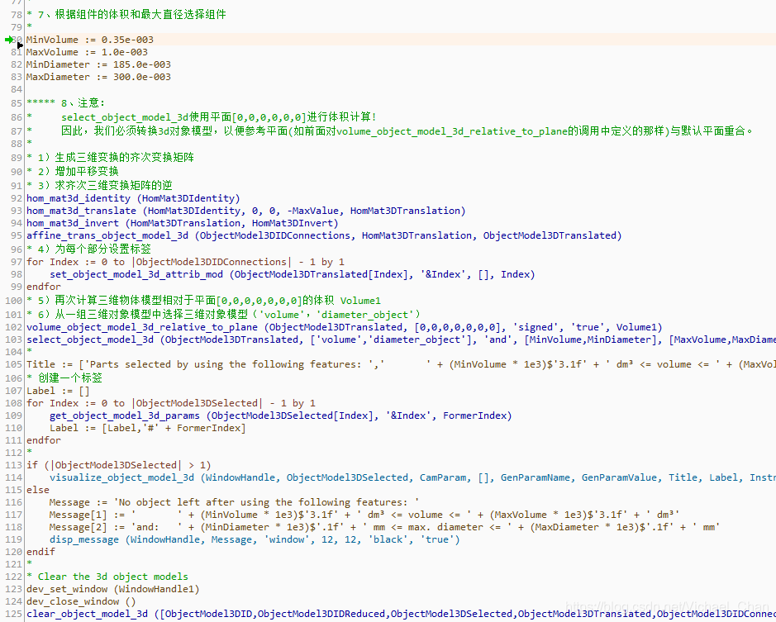The width and height of the screenshot is (776, 622).
Task: Click line number 92 in the gutter
Action: [x=17, y=198]
